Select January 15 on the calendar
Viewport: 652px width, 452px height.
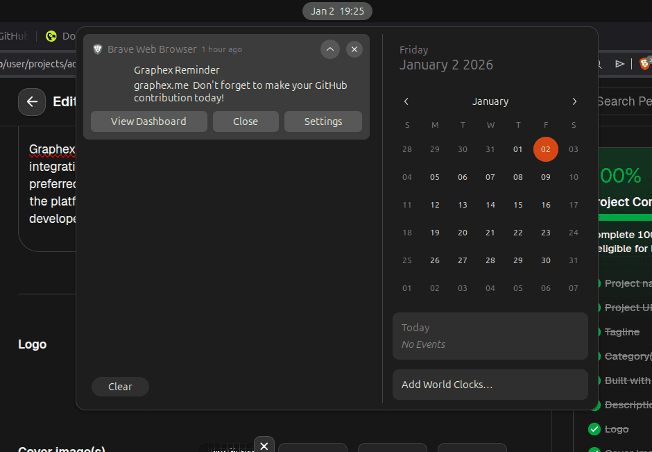click(518, 205)
